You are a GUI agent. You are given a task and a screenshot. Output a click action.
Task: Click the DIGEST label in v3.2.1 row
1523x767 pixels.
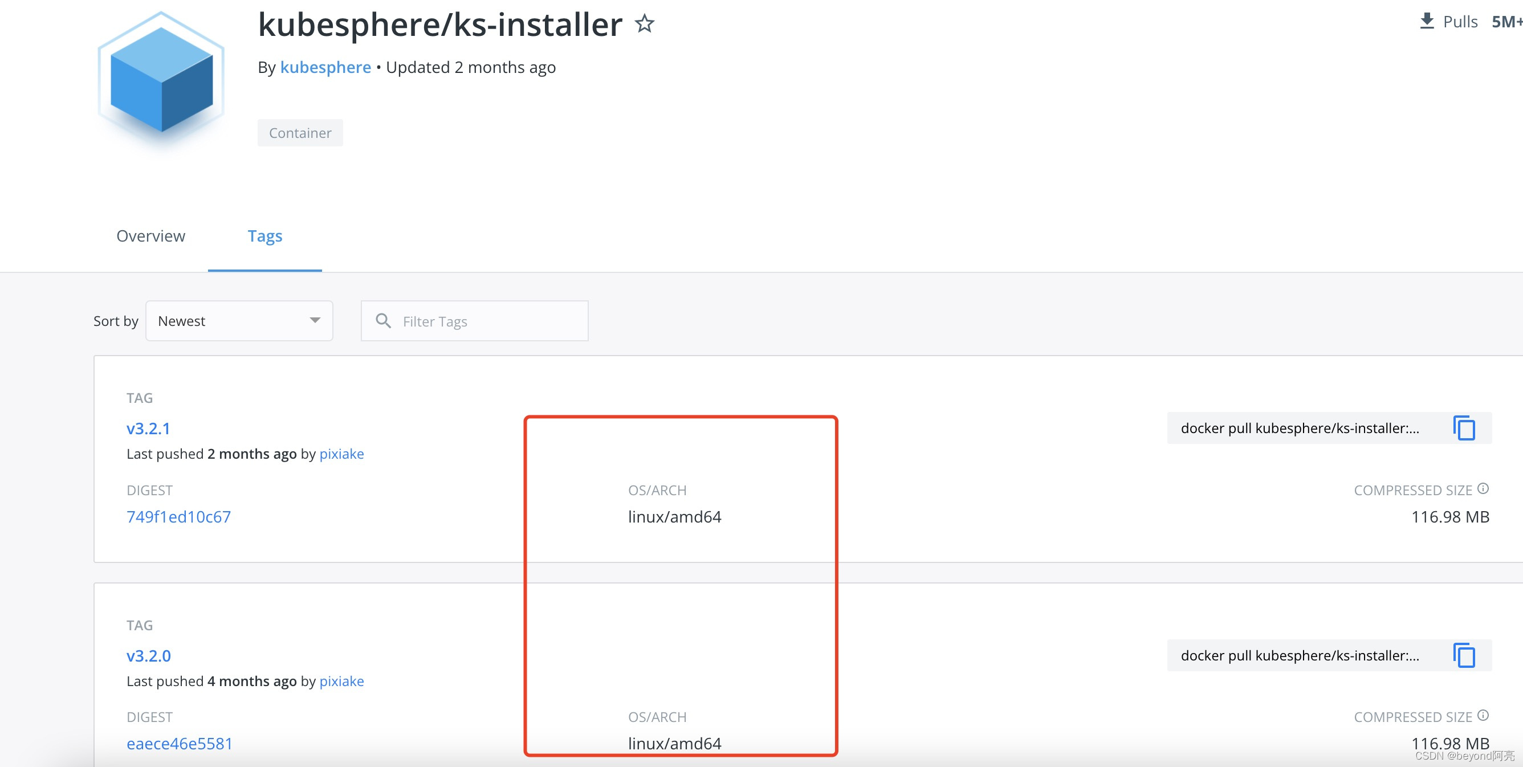point(149,491)
